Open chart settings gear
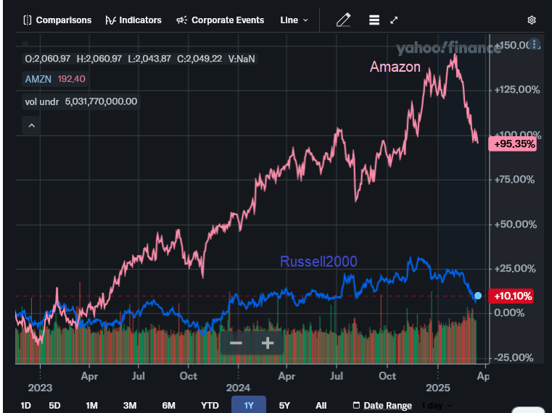Screen dimensions: 552x413 click(x=532, y=20)
